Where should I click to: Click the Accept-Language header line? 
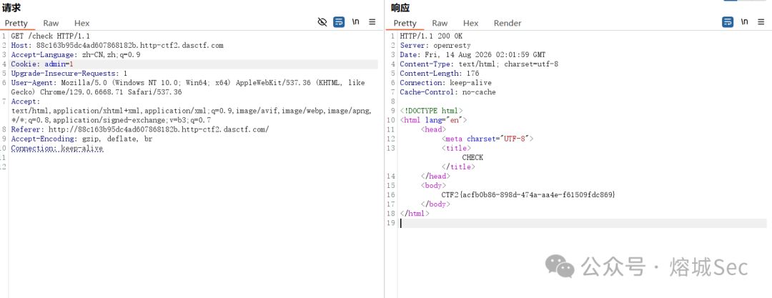coord(75,55)
